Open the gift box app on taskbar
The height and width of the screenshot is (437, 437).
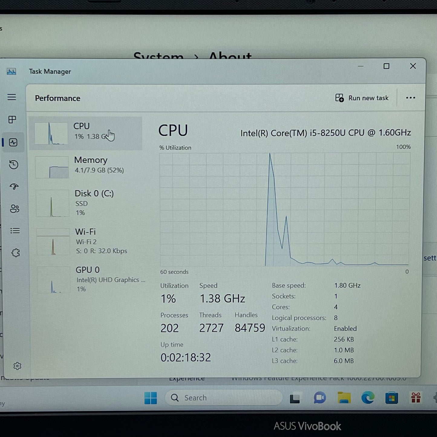pos(416,398)
